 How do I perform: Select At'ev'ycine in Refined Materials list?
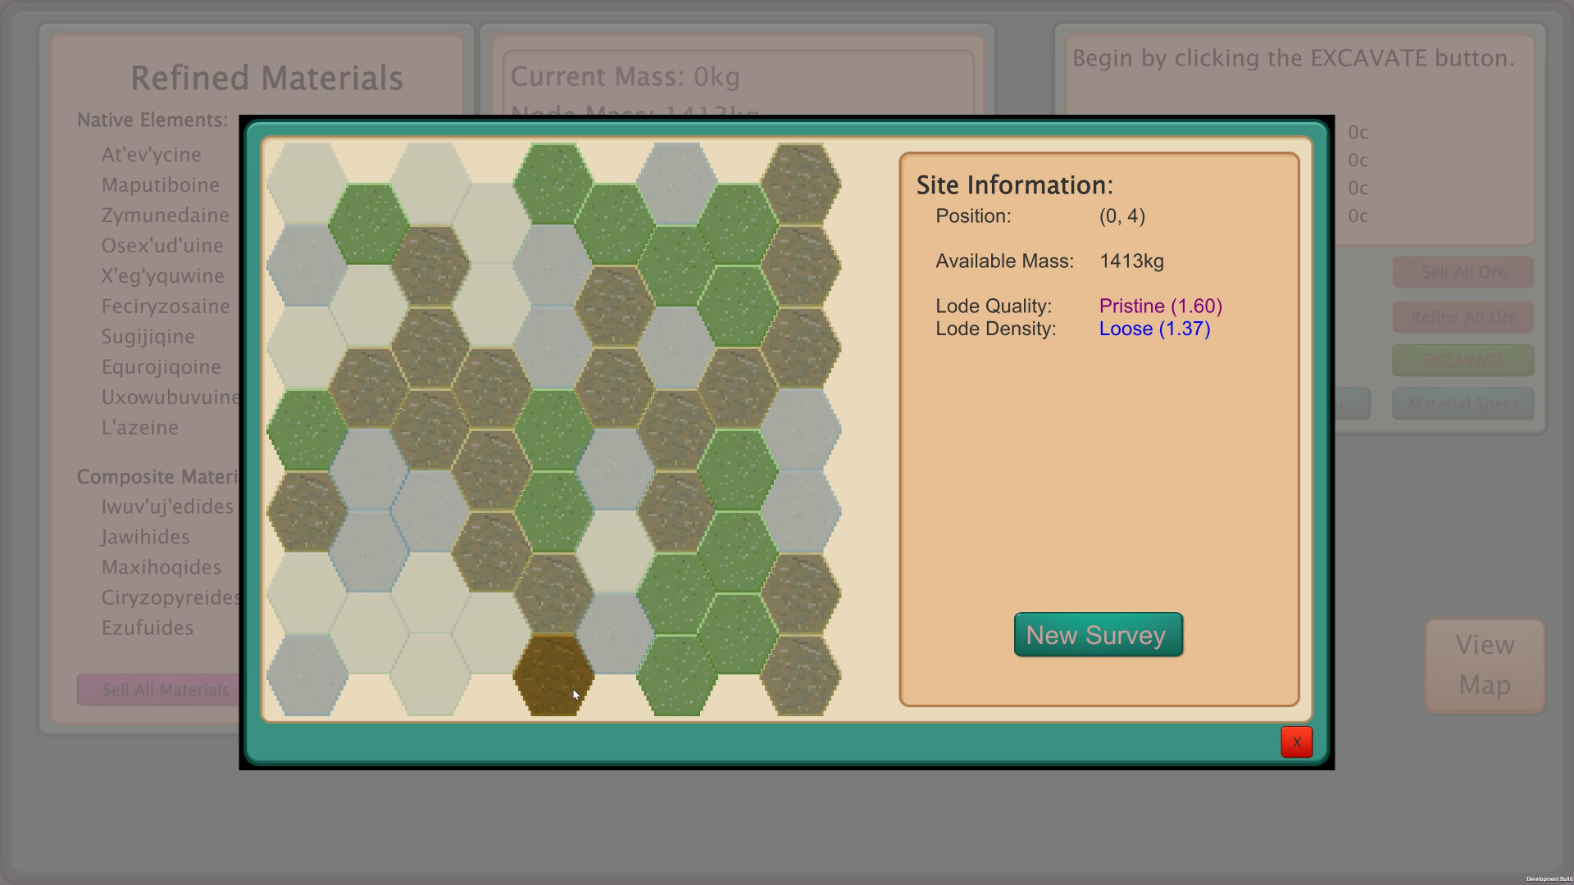click(152, 155)
